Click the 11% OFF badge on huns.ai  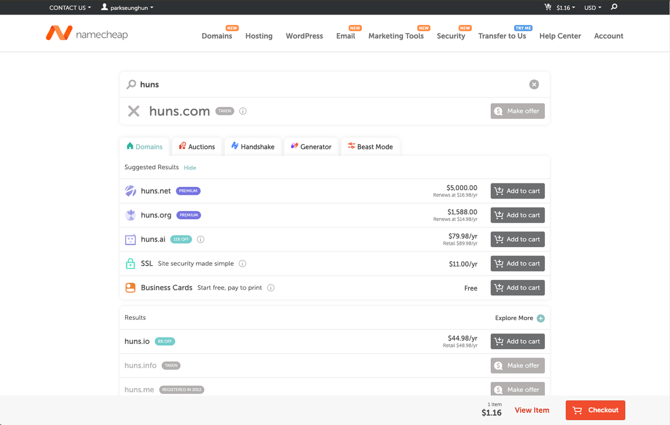click(x=181, y=239)
